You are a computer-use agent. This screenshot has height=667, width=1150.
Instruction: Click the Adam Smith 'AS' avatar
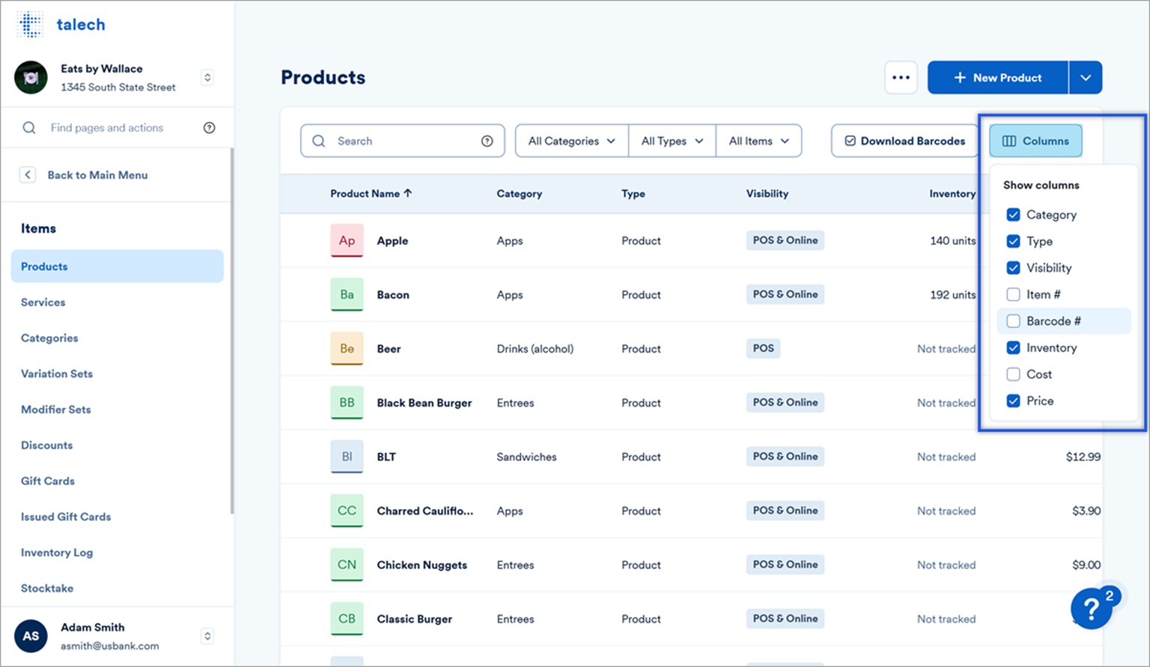click(31, 636)
